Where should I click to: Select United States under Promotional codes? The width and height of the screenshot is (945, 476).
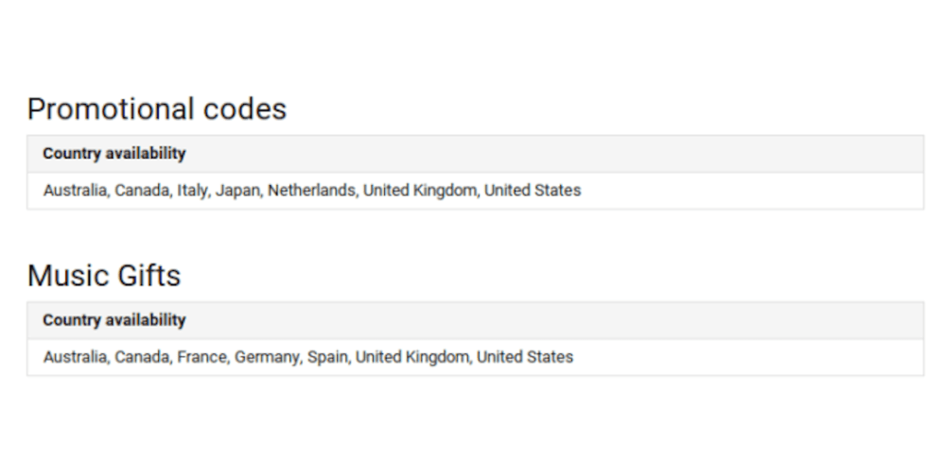pos(533,191)
